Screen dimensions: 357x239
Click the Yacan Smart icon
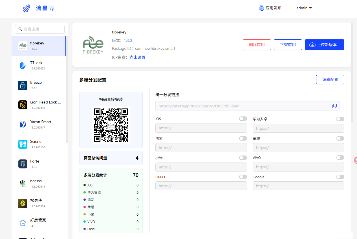point(23,125)
